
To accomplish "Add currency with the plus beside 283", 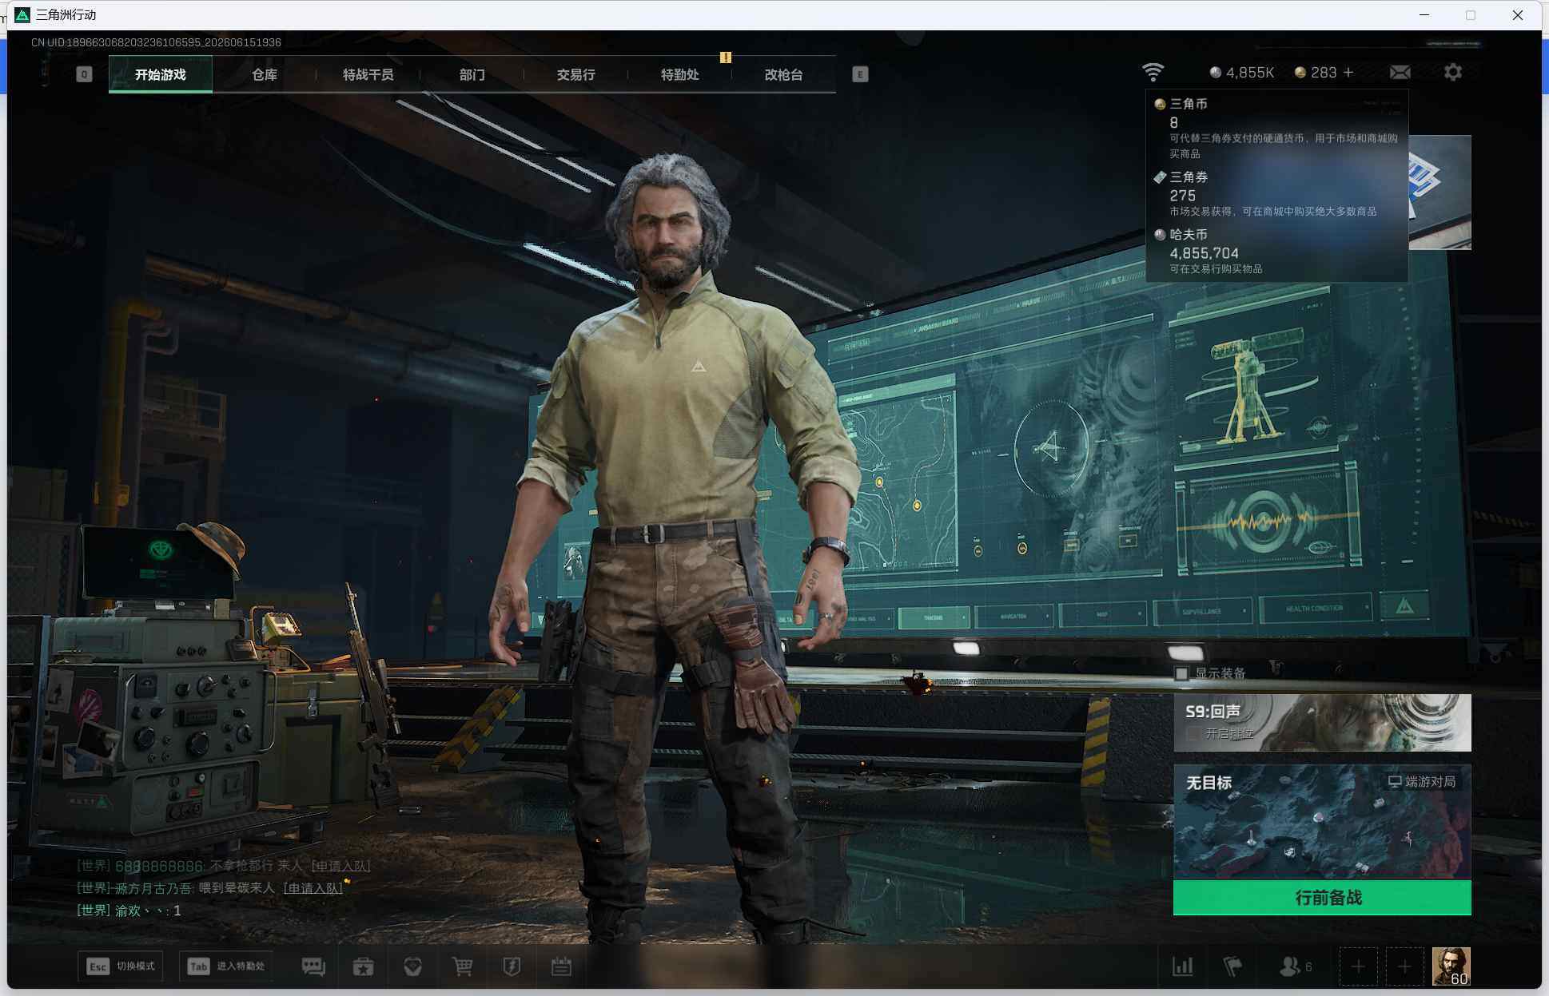I will click(x=1348, y=73).
